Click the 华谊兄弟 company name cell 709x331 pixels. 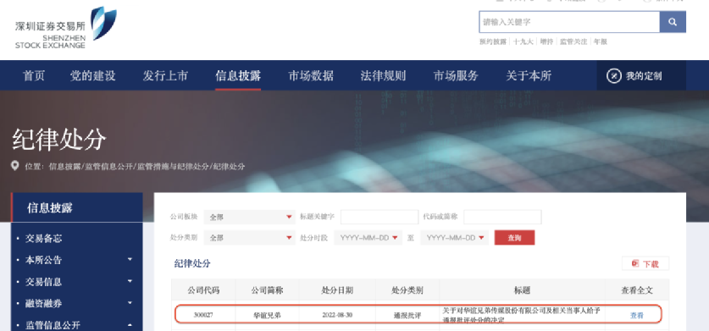click(267, 316)
